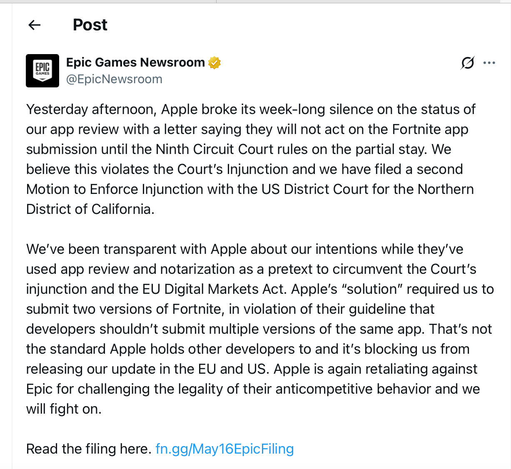This screenshot has width=511, height=469.
Task: Click the 'Read the filing here.' text
Action: pos(89,449)
